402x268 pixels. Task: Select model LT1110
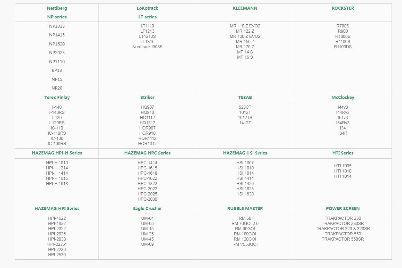coord(148,26)
